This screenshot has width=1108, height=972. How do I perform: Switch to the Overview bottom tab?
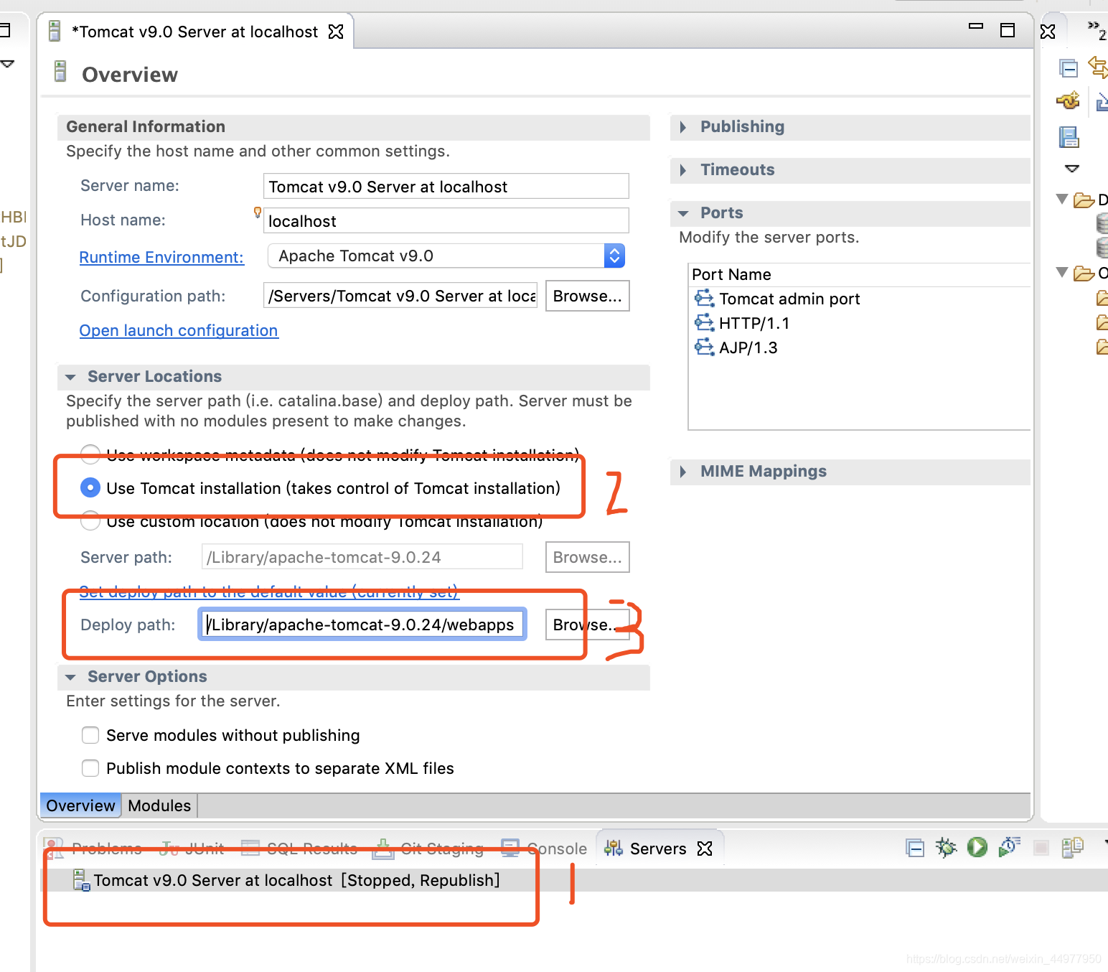click(80, 805)
